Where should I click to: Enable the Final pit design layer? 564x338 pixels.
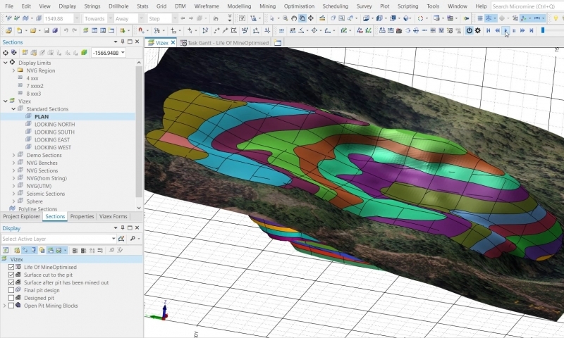tap(11, 290)
